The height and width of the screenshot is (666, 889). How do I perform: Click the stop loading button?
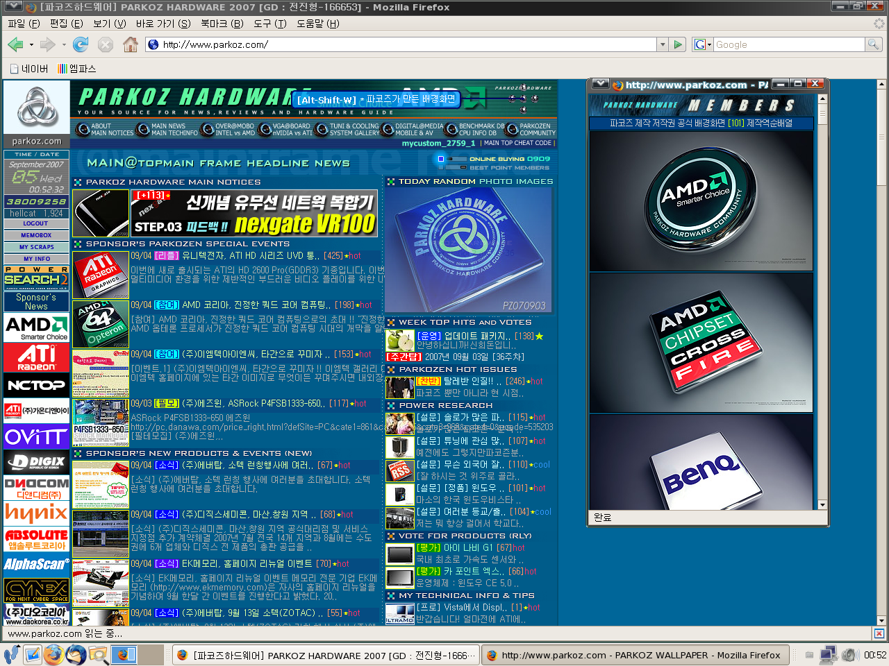106,44
